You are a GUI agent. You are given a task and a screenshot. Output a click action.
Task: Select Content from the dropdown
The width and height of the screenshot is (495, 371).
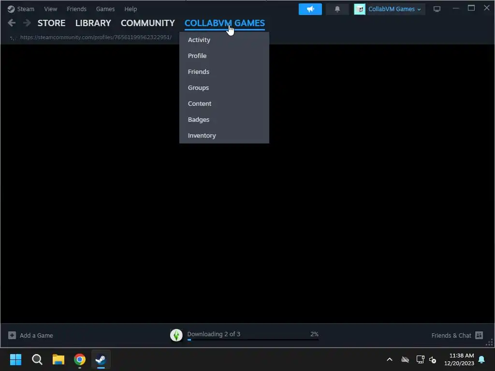coord(224,103)
